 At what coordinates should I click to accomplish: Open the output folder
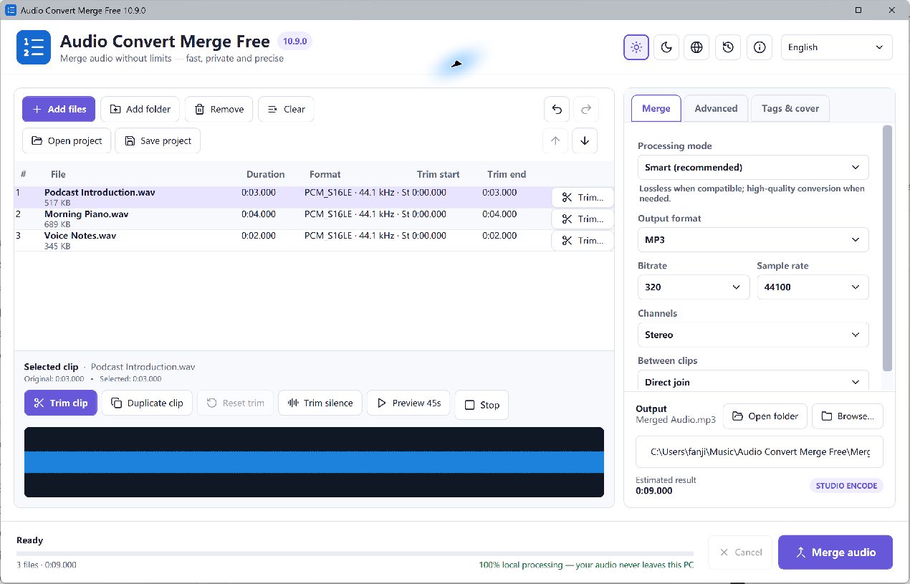765,416
